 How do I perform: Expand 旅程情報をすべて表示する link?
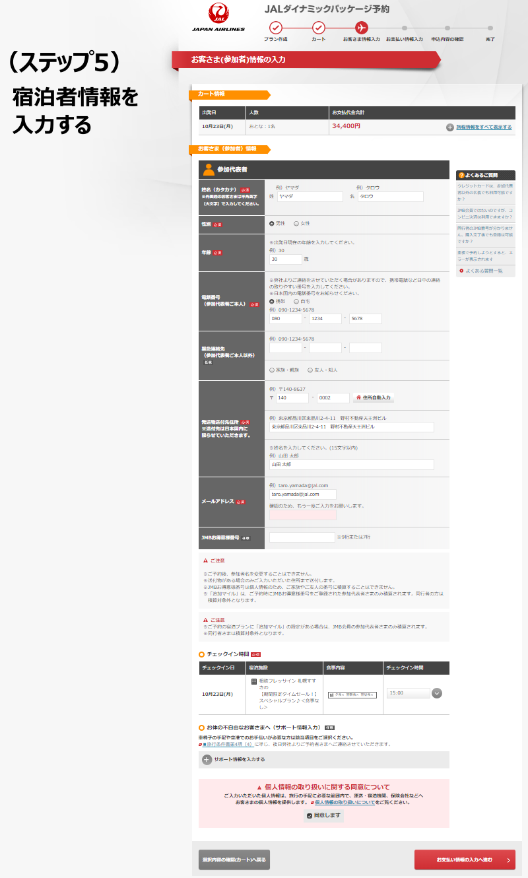(484, 127)
